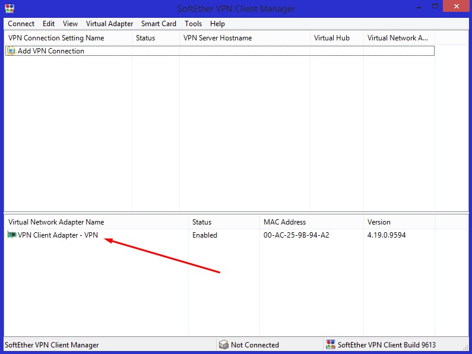Open the Smart Card menu
The height and width of the screenshot is (354, 472).
159,24
